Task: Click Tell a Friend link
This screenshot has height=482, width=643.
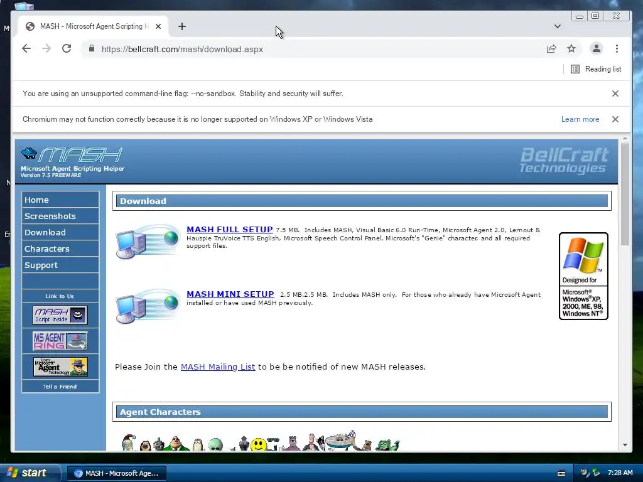Action: click(60, 387)
